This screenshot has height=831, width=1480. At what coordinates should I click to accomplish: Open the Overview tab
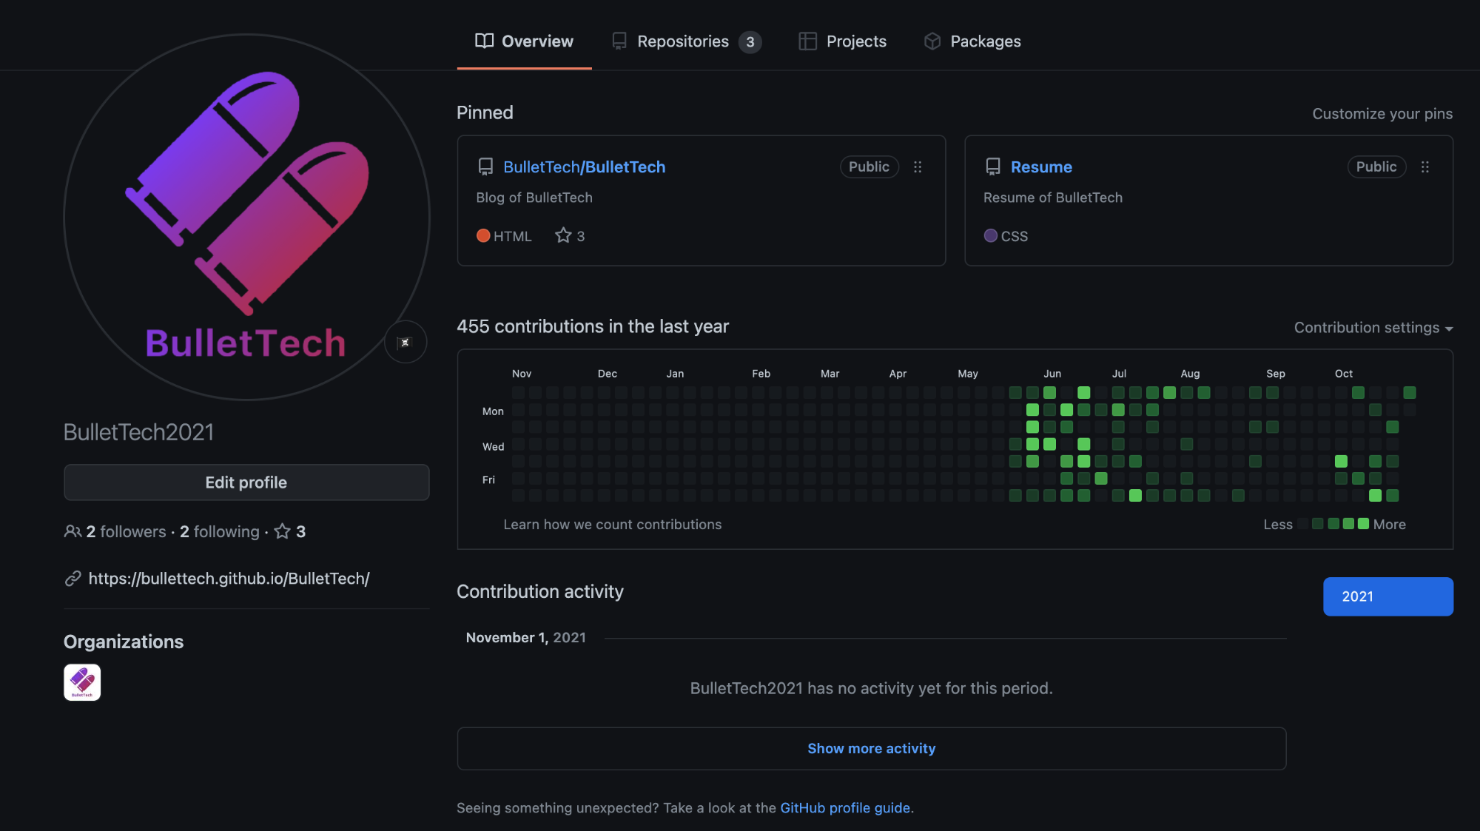[524, 41]
